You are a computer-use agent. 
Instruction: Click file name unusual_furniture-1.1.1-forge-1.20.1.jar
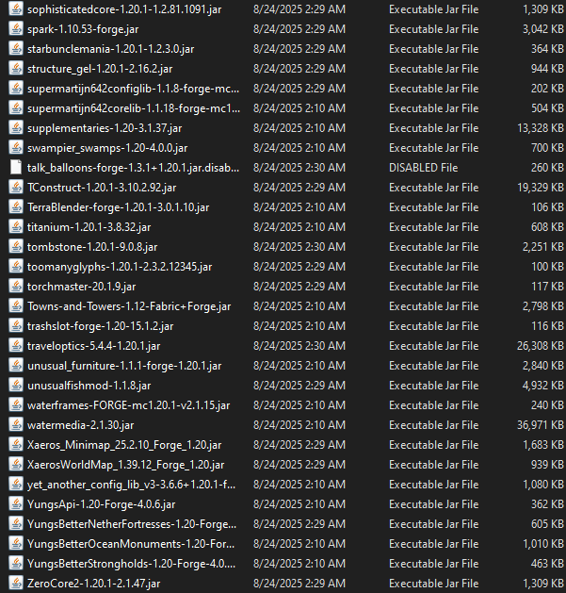(124, 366)
